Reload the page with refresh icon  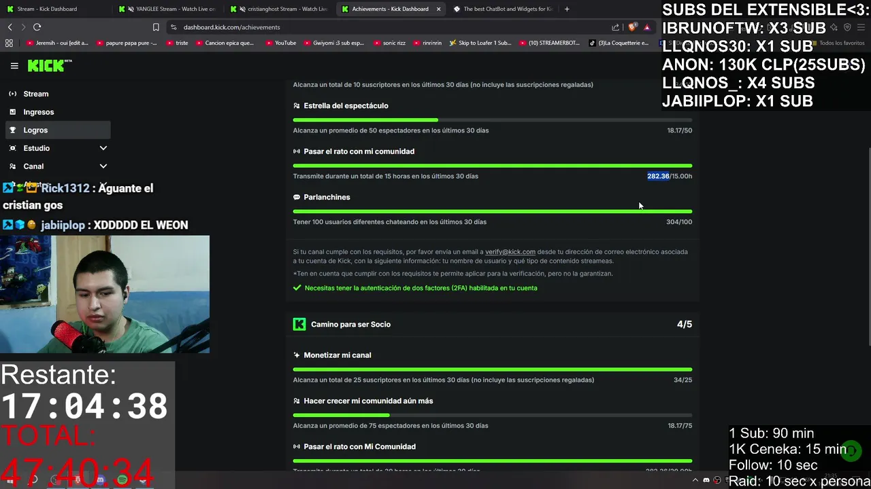(37, 27)
